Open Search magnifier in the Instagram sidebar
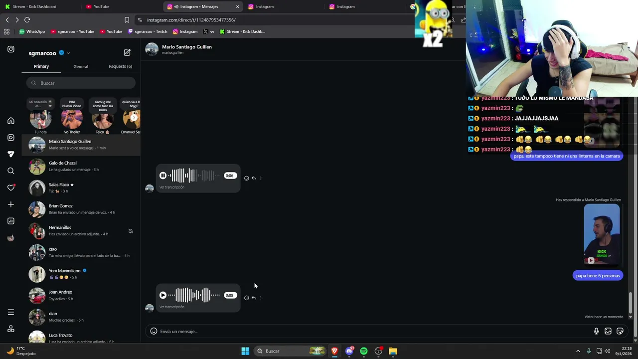Viewport: 638px width, 359px height. point(11,171)
